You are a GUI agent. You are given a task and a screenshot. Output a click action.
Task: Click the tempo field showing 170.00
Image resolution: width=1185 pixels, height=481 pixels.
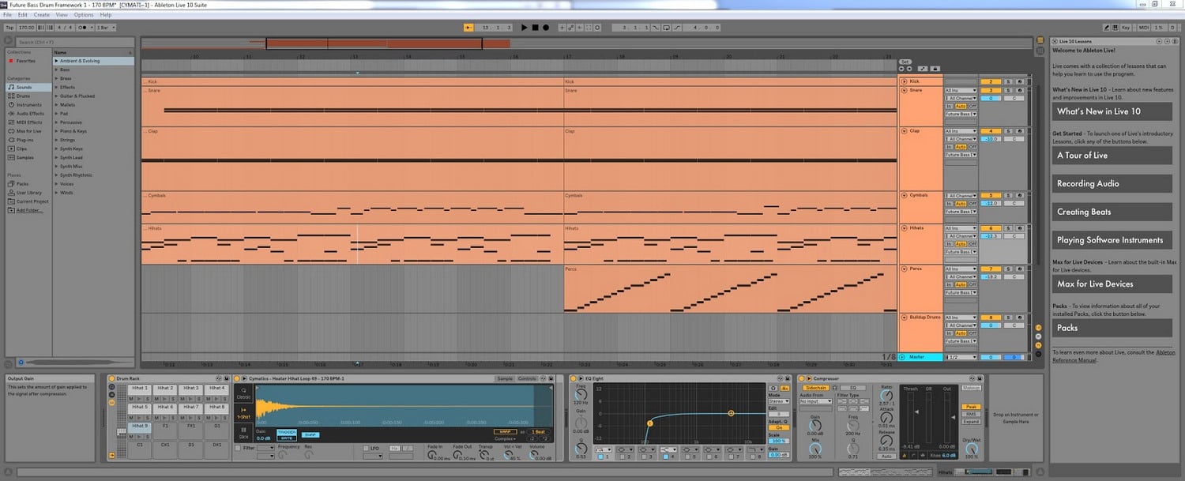pos(26,28)
